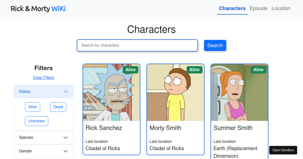This screenshot has width=303, height=159.
Task: Click the Clear Filters link
Action: coord(43,77)
